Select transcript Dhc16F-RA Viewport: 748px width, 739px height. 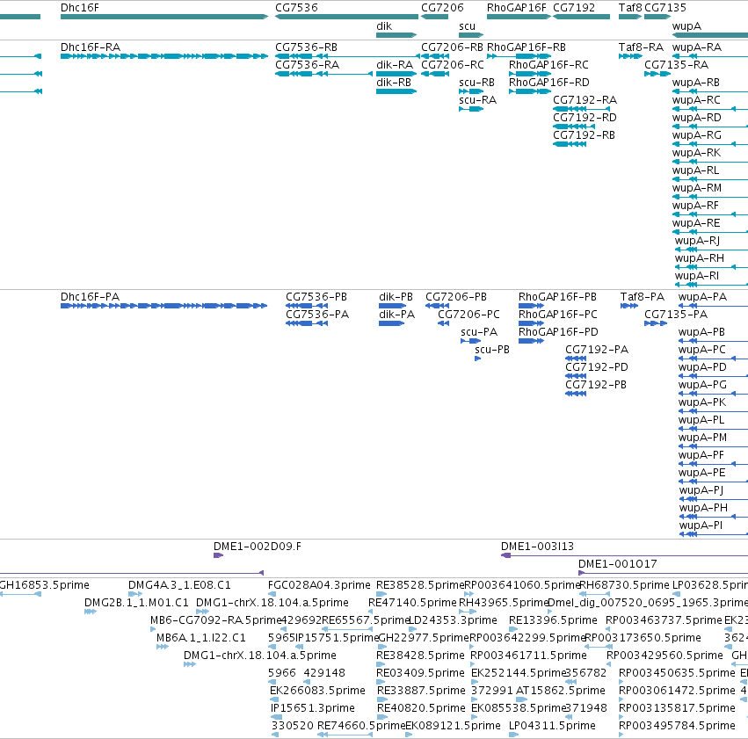pyautogui.click(x=91, y=47)
